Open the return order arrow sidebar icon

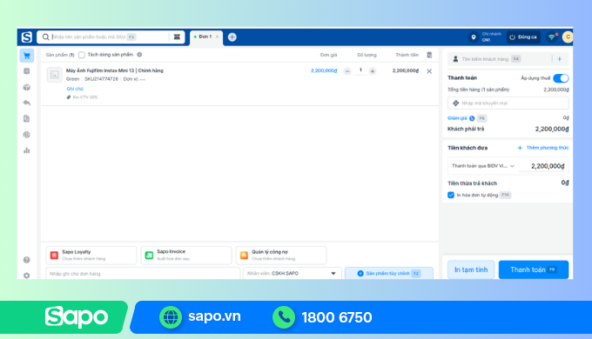pos(26,103)
